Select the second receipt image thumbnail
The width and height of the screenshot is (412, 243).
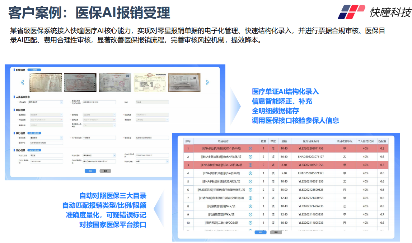[x=80, y=83]
